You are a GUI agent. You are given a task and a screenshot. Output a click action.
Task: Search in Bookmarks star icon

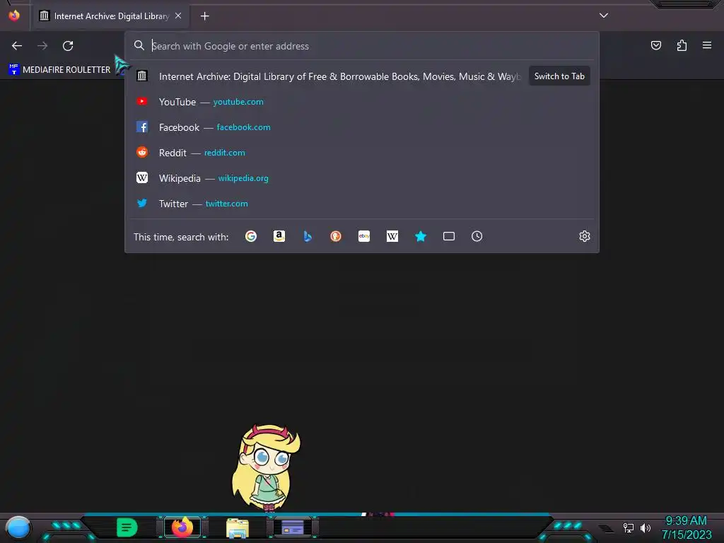(420, 236)
